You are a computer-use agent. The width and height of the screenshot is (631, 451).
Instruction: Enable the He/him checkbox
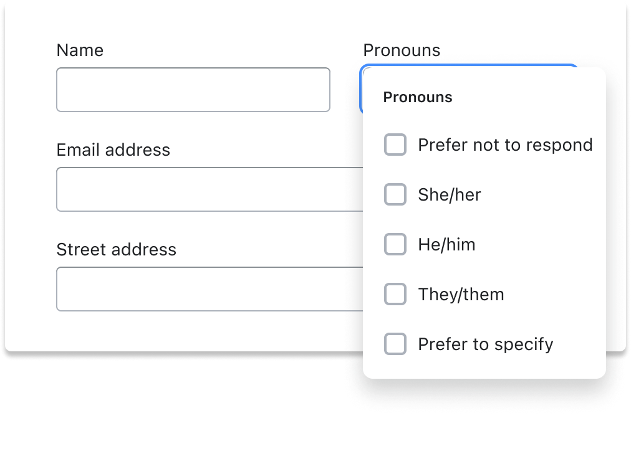pyautogui.click(x=395, y=244)
